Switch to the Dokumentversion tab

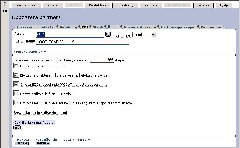pos(140,27)
